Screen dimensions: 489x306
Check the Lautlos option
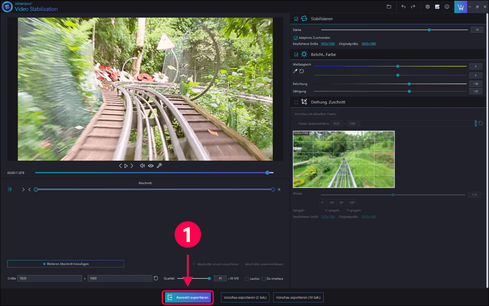point(247,279)
